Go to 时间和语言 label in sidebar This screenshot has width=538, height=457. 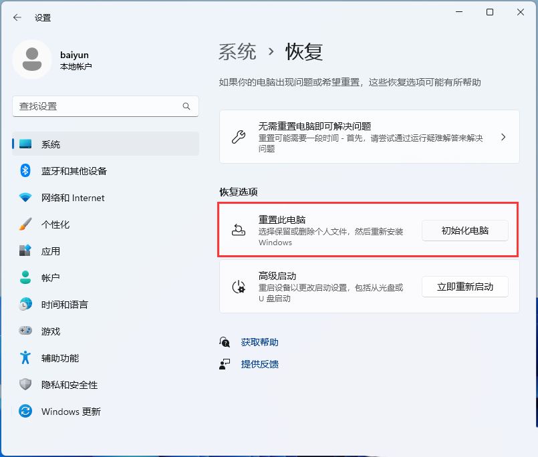click(65, 305)
